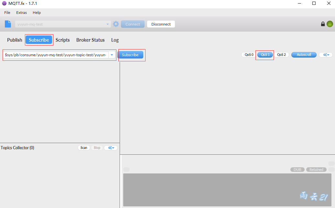Minimize the MQTT.fx window

pos(299,4)
